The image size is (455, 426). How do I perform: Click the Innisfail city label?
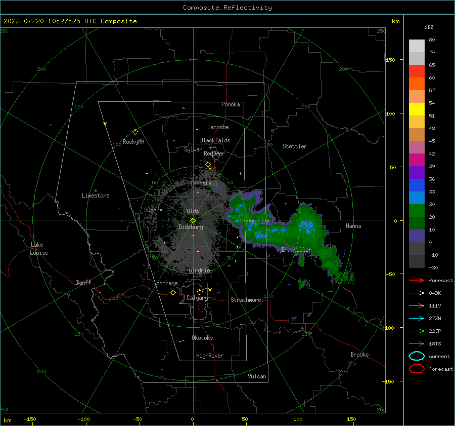point(204,183)
